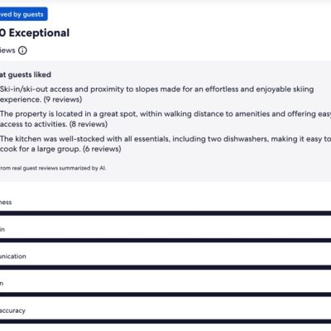Click the reviews info circle icon

(22, 50)
